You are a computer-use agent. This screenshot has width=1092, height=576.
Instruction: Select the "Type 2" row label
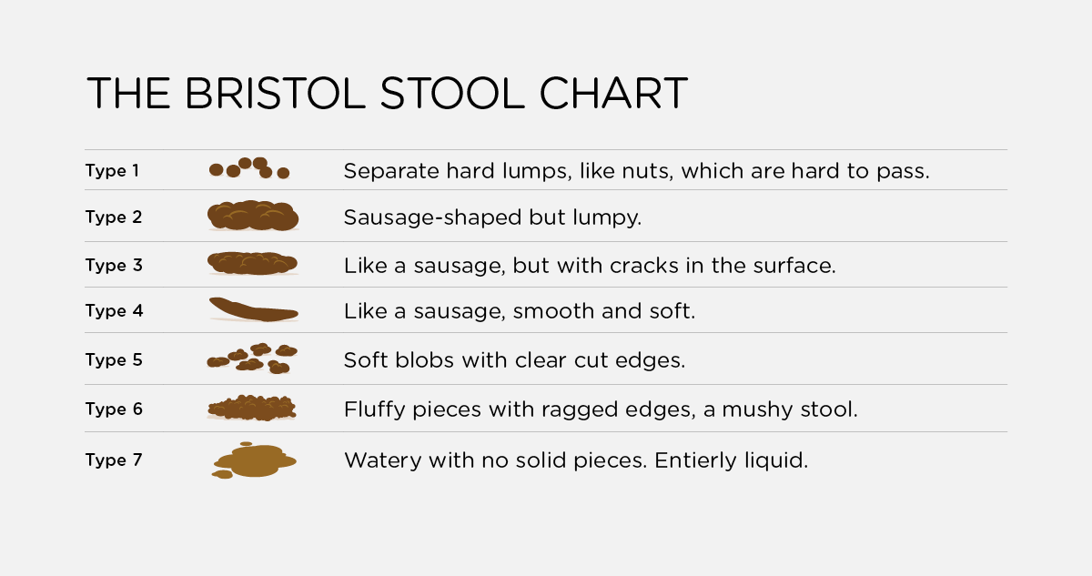click(x=113, y=217)
